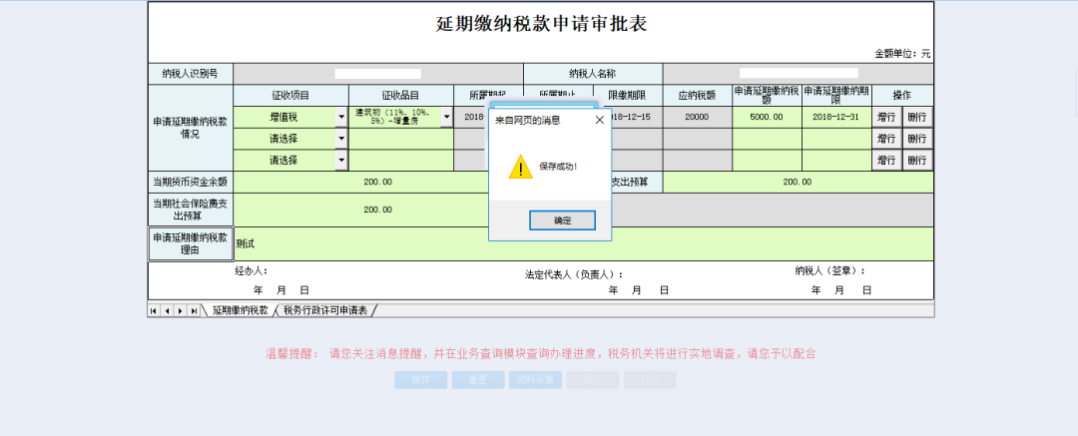Jump to last sheet with navigation arrow
The image size is (1078, 436).
pyautogui.click(x=194, y=311)
